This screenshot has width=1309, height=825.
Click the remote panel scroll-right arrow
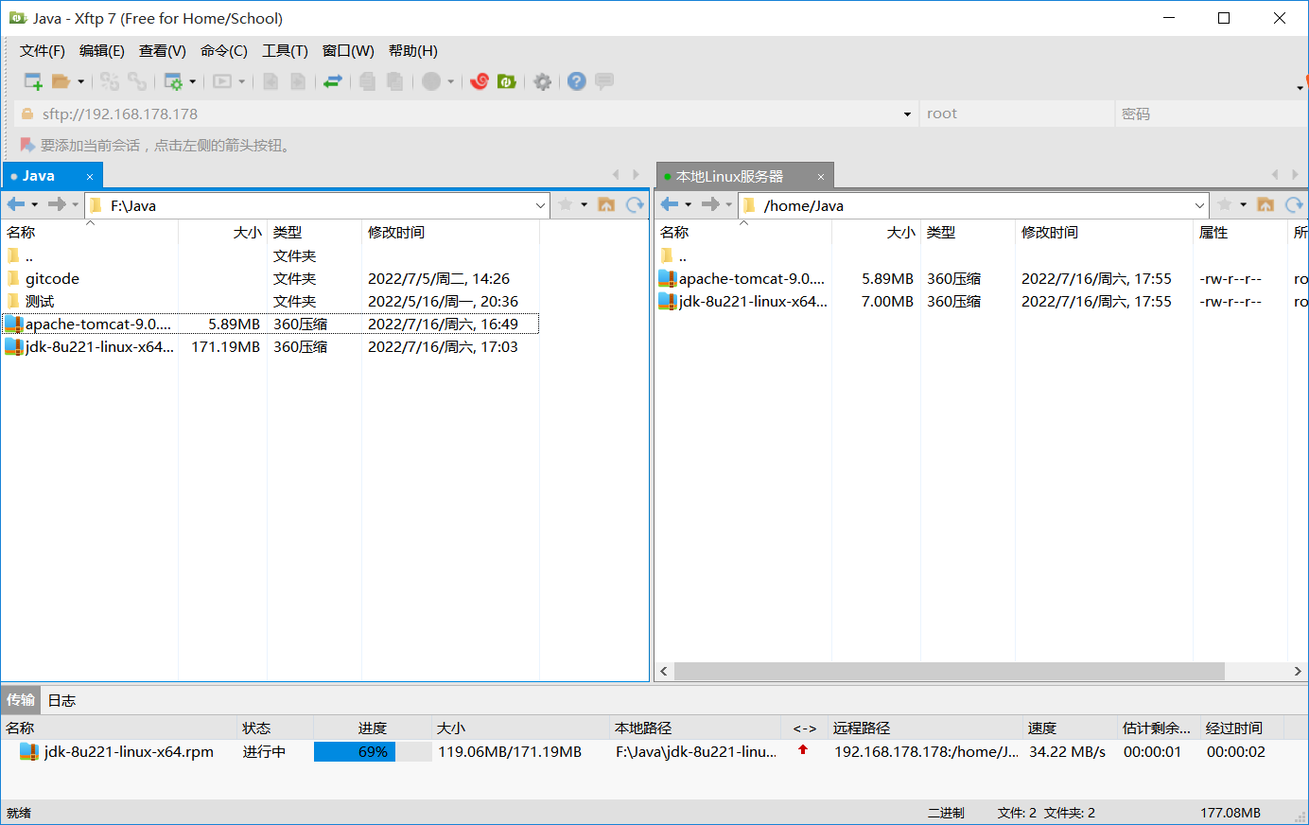pos(1298,671)
